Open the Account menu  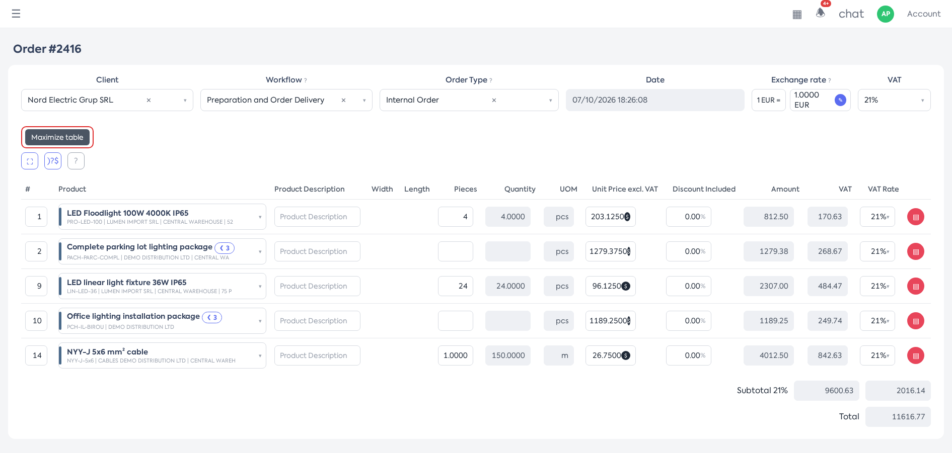point(924,14)
